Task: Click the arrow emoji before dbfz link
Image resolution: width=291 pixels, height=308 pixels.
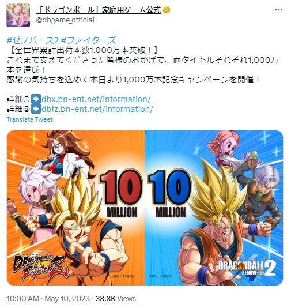Action: pos(36,109)
